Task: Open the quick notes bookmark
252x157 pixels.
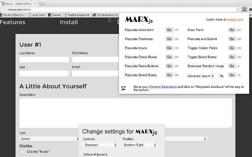Action: click(x=37, y=15)
